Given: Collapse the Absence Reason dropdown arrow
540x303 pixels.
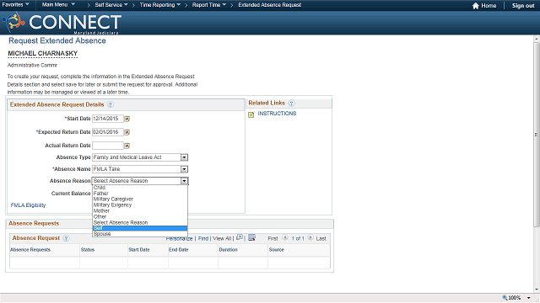Looking at the screenshot, I should (184, 181).
